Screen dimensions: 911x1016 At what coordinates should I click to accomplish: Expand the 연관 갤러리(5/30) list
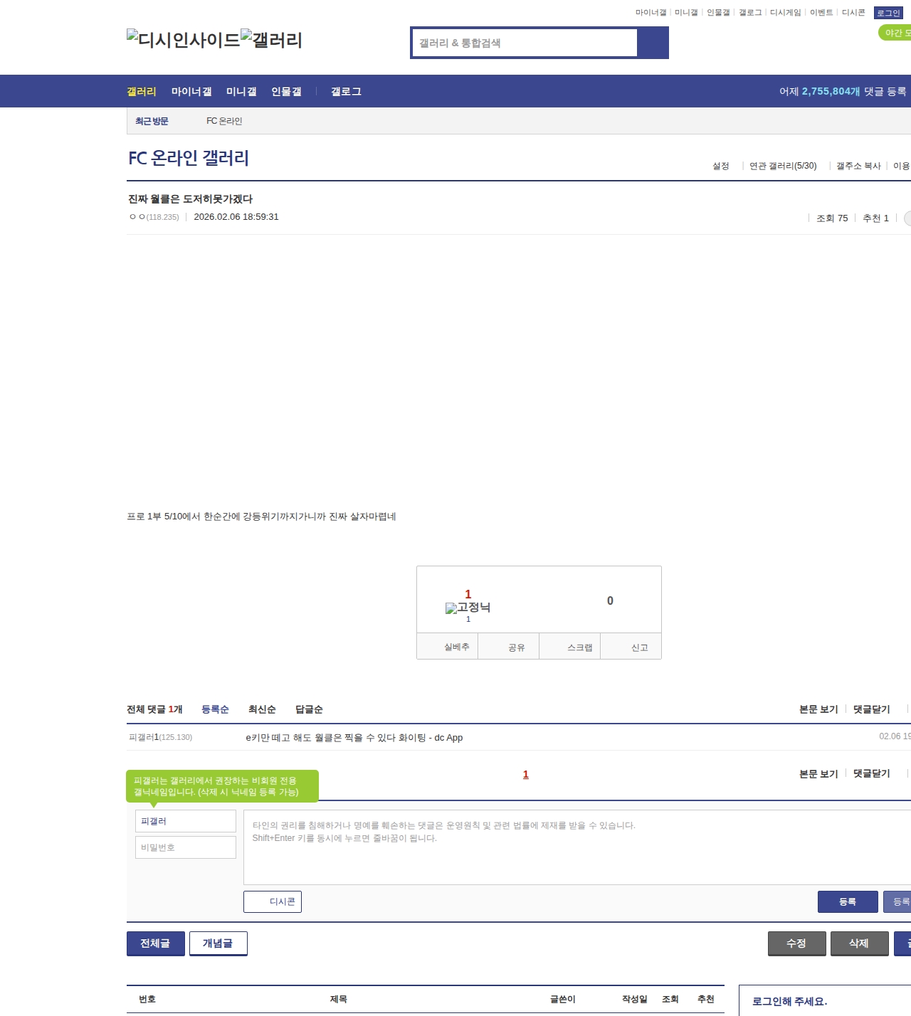coord(783,166)
